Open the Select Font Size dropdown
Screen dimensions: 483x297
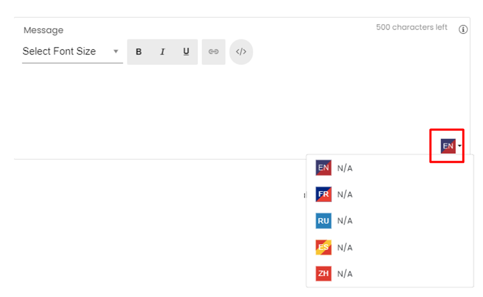pos(65,52)
